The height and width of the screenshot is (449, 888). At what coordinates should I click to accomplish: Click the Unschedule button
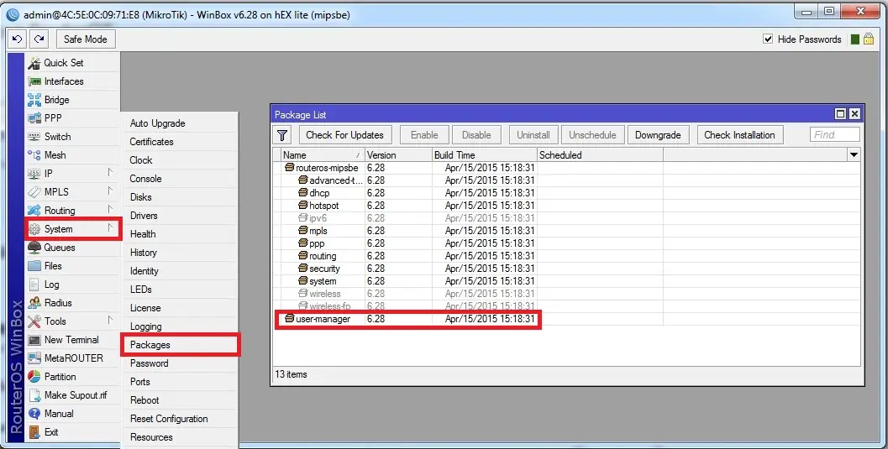coord(592,135)
